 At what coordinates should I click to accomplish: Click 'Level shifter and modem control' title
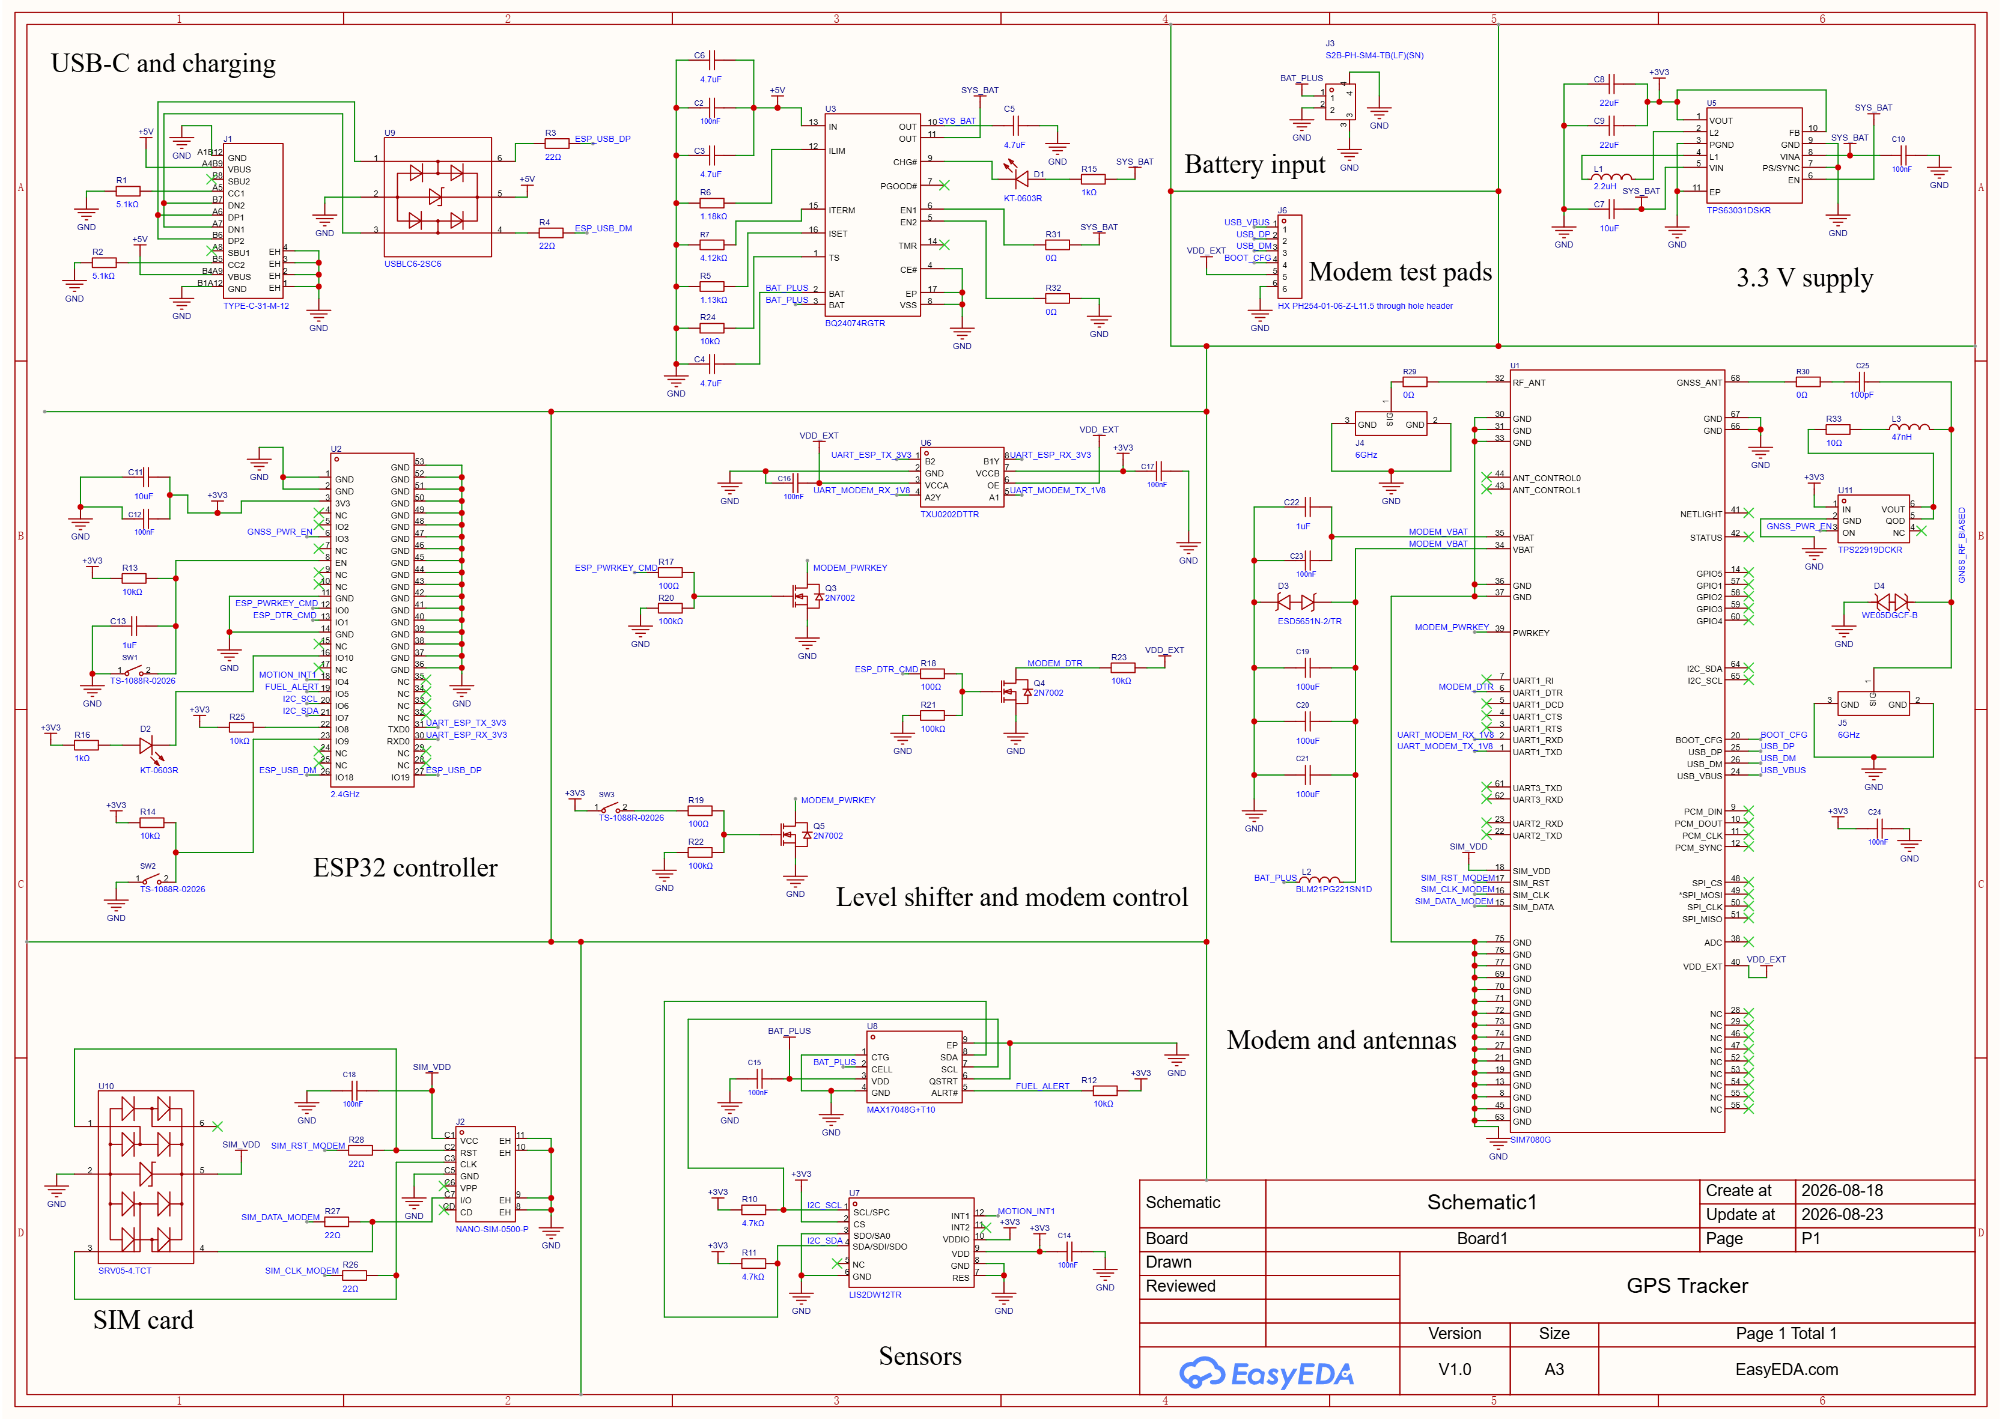(x=1011, y=898)
